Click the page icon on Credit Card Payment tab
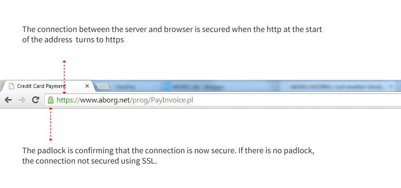 11,86
